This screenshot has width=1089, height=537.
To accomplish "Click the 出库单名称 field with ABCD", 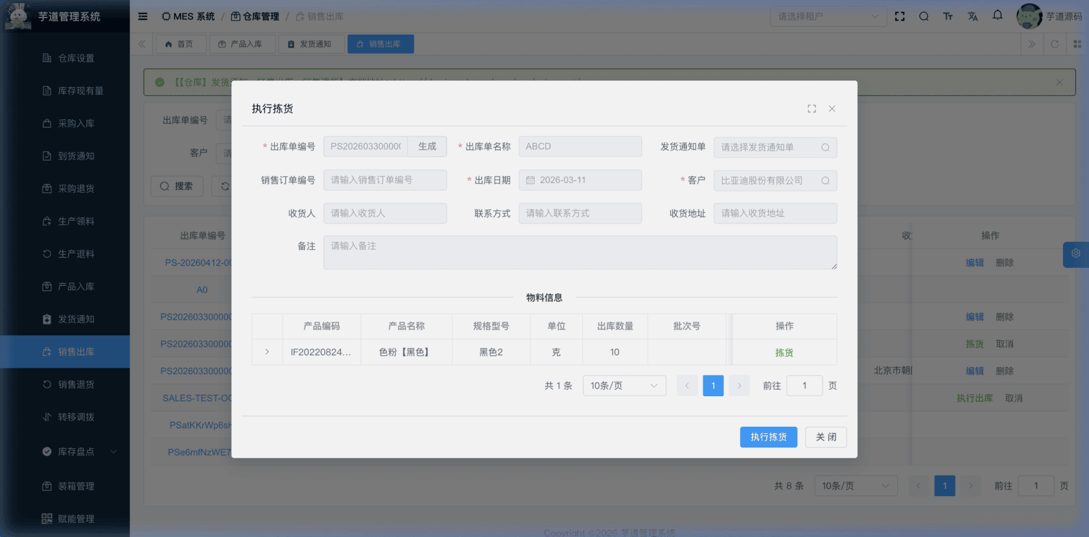I will 580,147.
